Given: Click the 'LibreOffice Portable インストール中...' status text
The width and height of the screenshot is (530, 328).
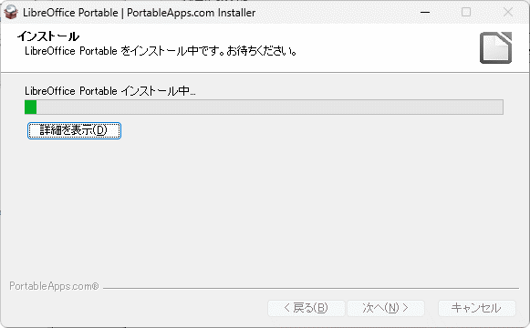Looking at the screenshot, I should pos(110,91).
